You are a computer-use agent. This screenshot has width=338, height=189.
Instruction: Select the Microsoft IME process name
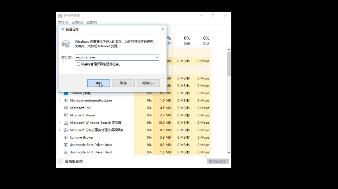[x=80, y=108]
